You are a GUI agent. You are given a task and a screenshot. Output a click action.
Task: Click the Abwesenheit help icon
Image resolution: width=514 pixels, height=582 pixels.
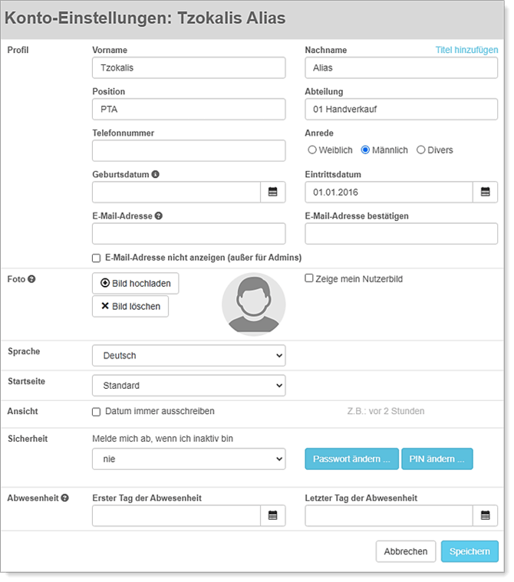pyautogui.click(x=65, y=498)
